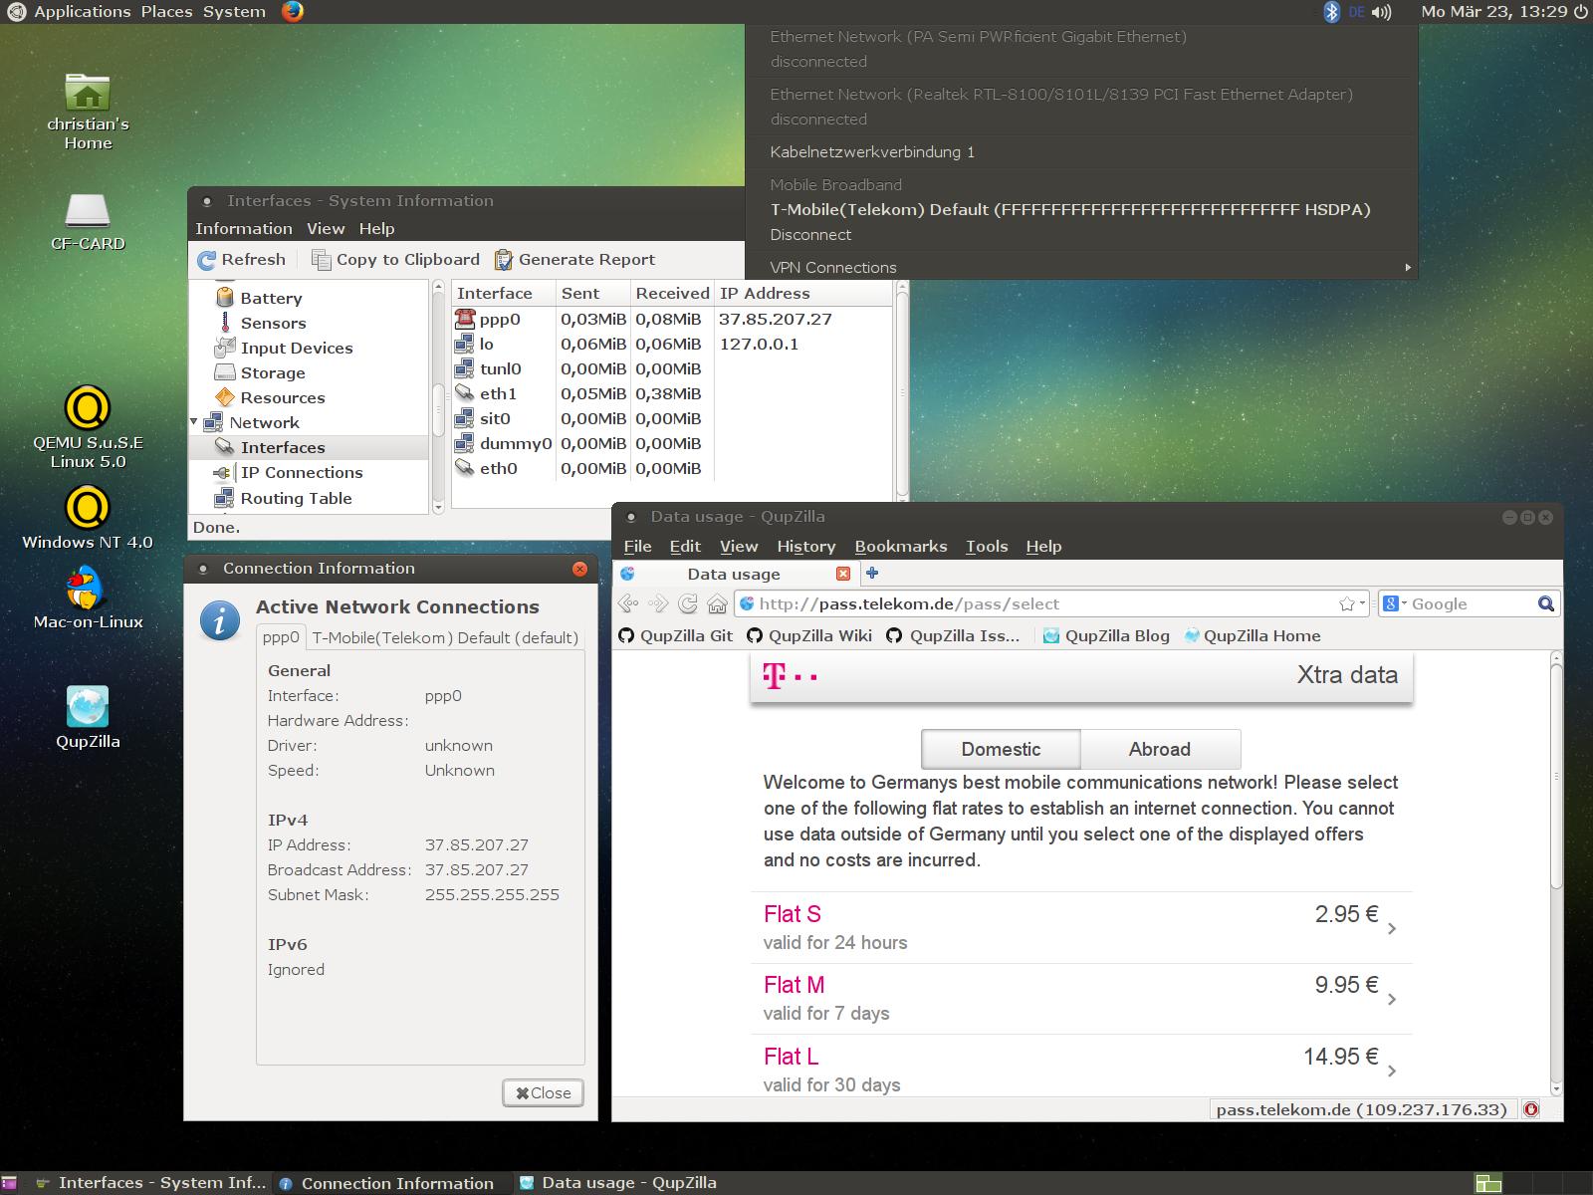Select the Domestic toggle button
Screen dimensions: 1593x1195
[1001, 749]
